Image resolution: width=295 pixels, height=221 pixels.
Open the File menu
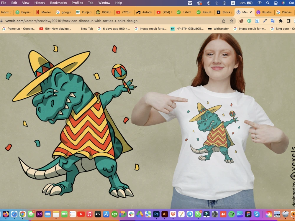[4, 3]
